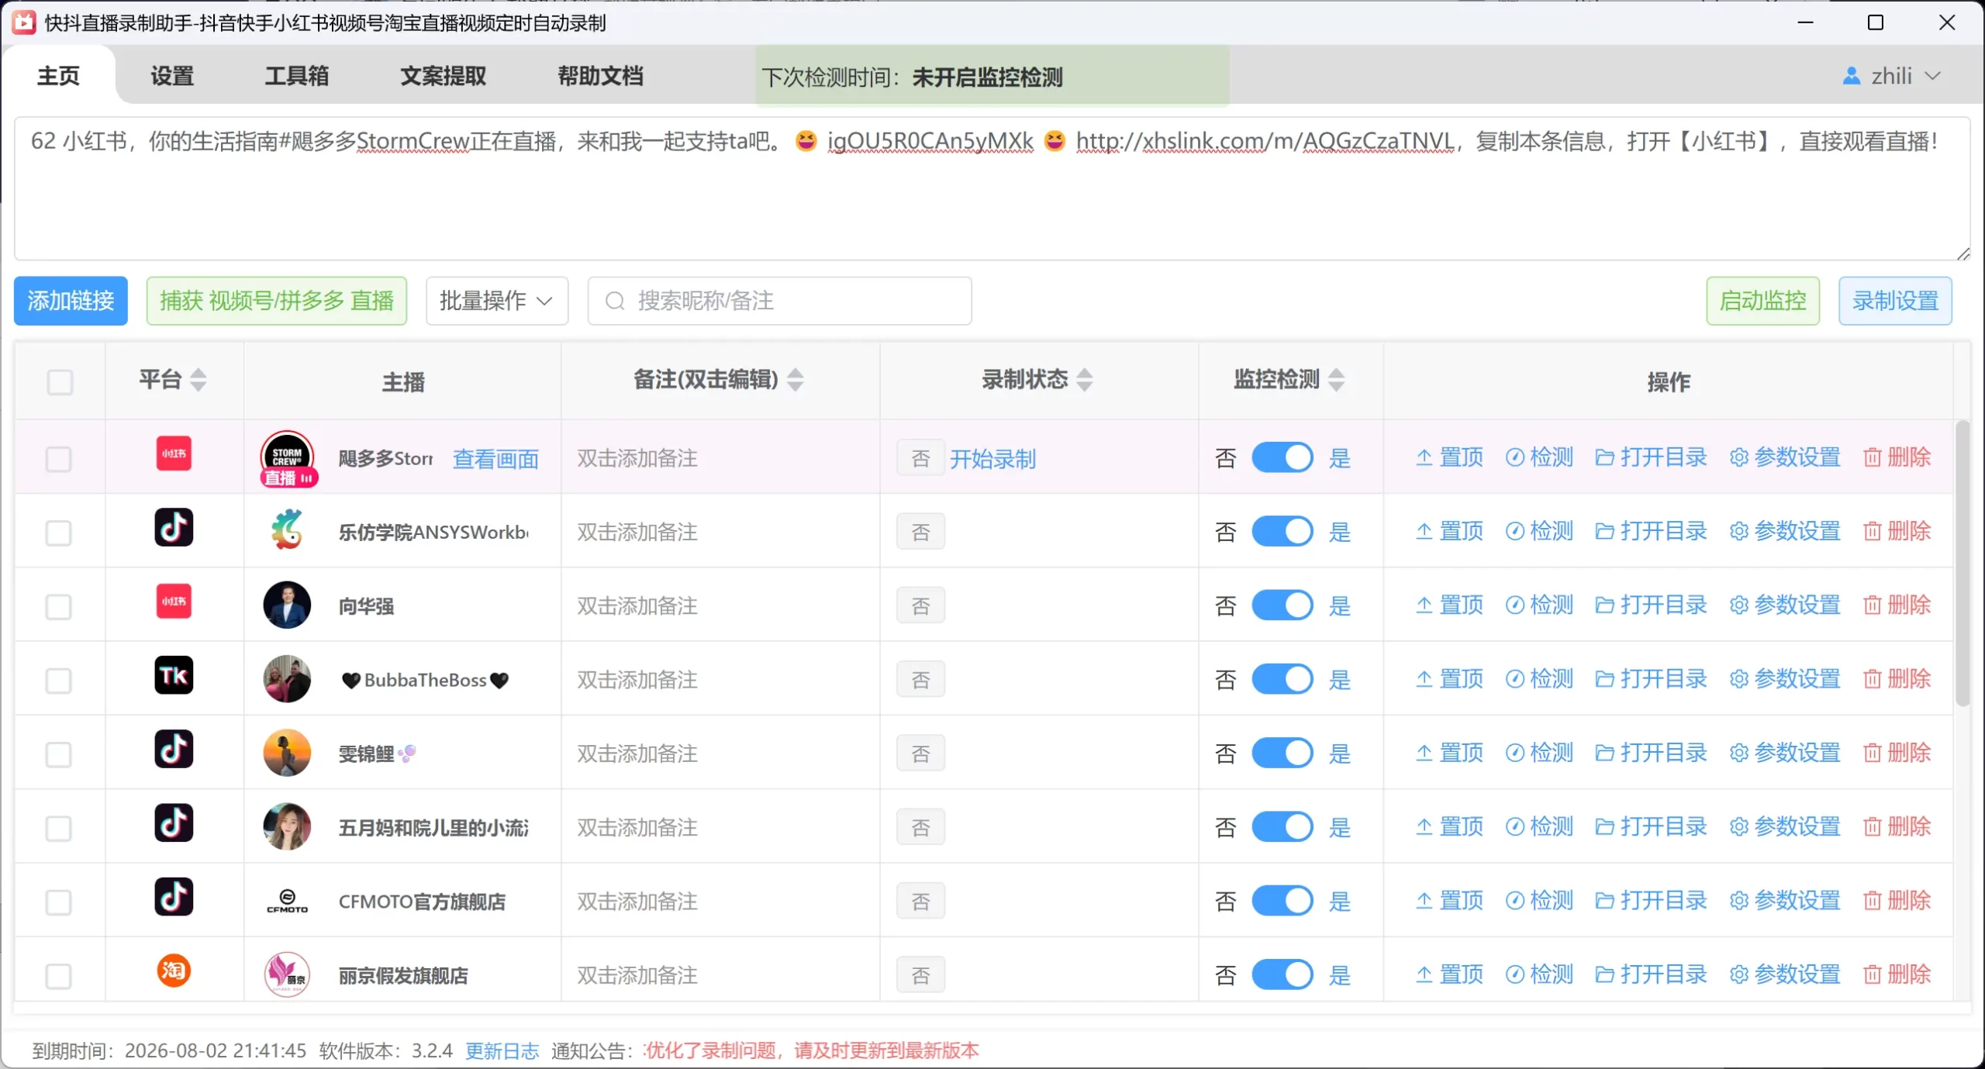1985x1069 pixels.
Task: Click the 检测 icon for BubbaTheBoss row
Action: click(x=1514, y=679)
